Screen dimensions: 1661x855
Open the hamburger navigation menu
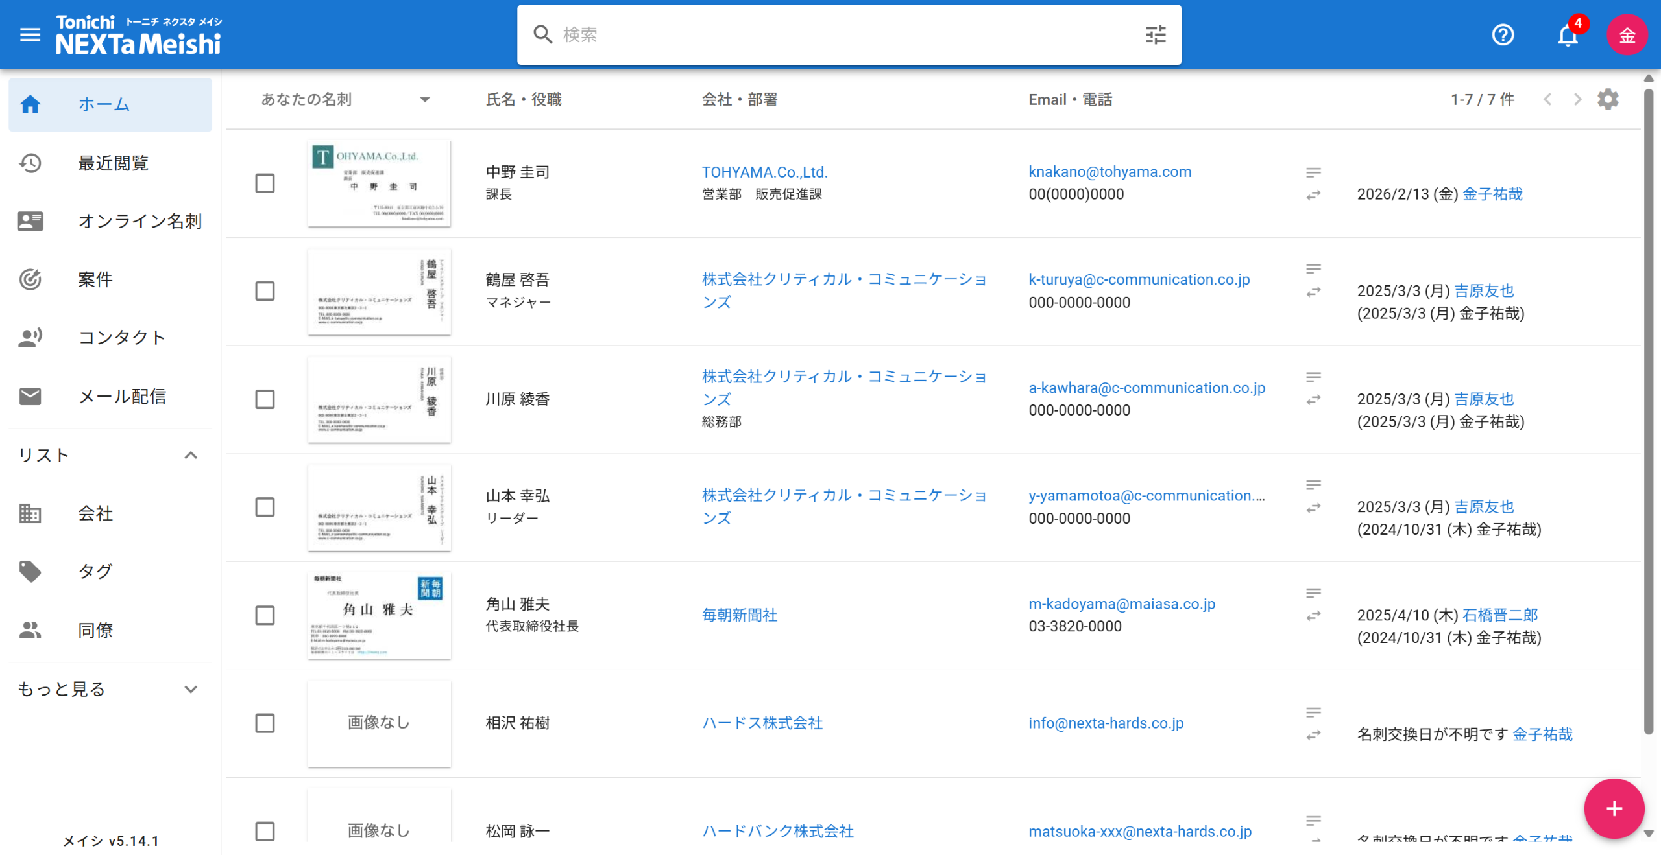tap(30, 34)
